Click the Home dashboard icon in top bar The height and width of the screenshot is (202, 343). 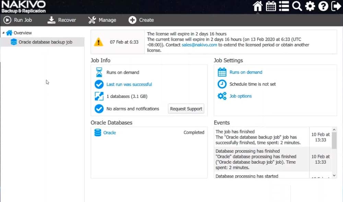(258, 6)
